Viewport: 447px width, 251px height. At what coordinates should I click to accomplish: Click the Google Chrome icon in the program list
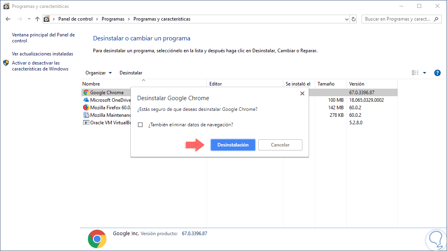coord(86,93)
